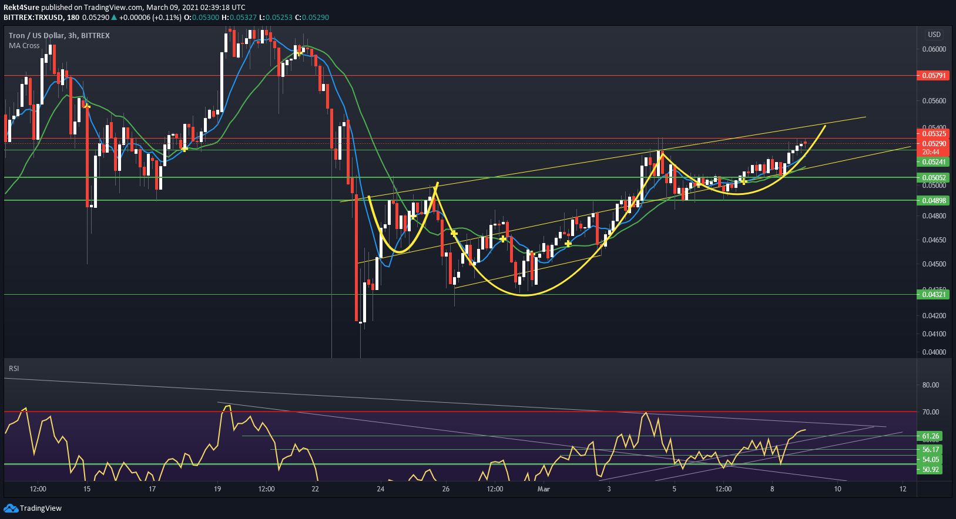Click the RSI 80.00 axis value
Image resolution: width=956 pixels, height=519 pixels.
pyautogui.click(x=931, y=385)
